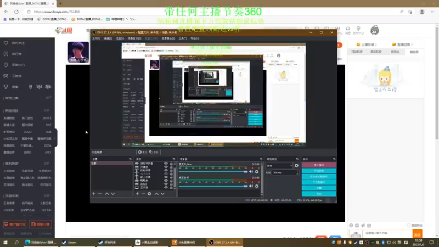Click 开始录制 button in OBS controls
The image size is (439, 247).
pos(319,171)
